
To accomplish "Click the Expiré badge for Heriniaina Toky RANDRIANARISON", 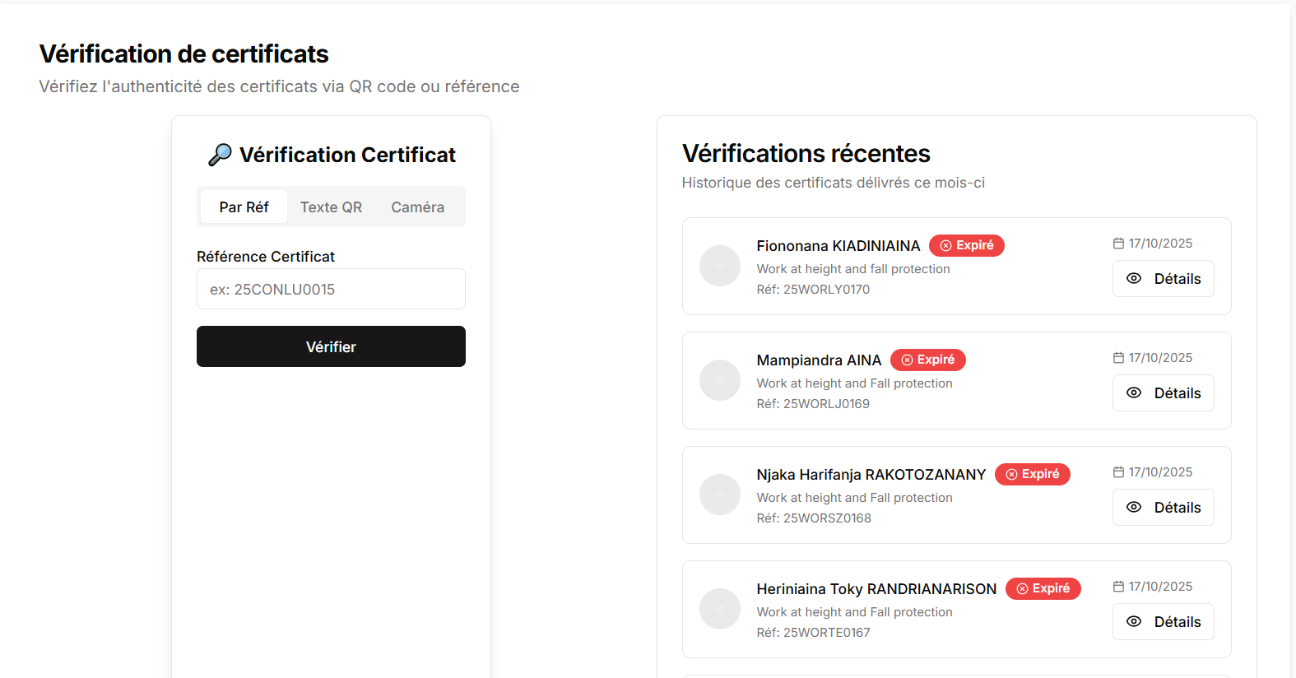I will point(1043,588).
